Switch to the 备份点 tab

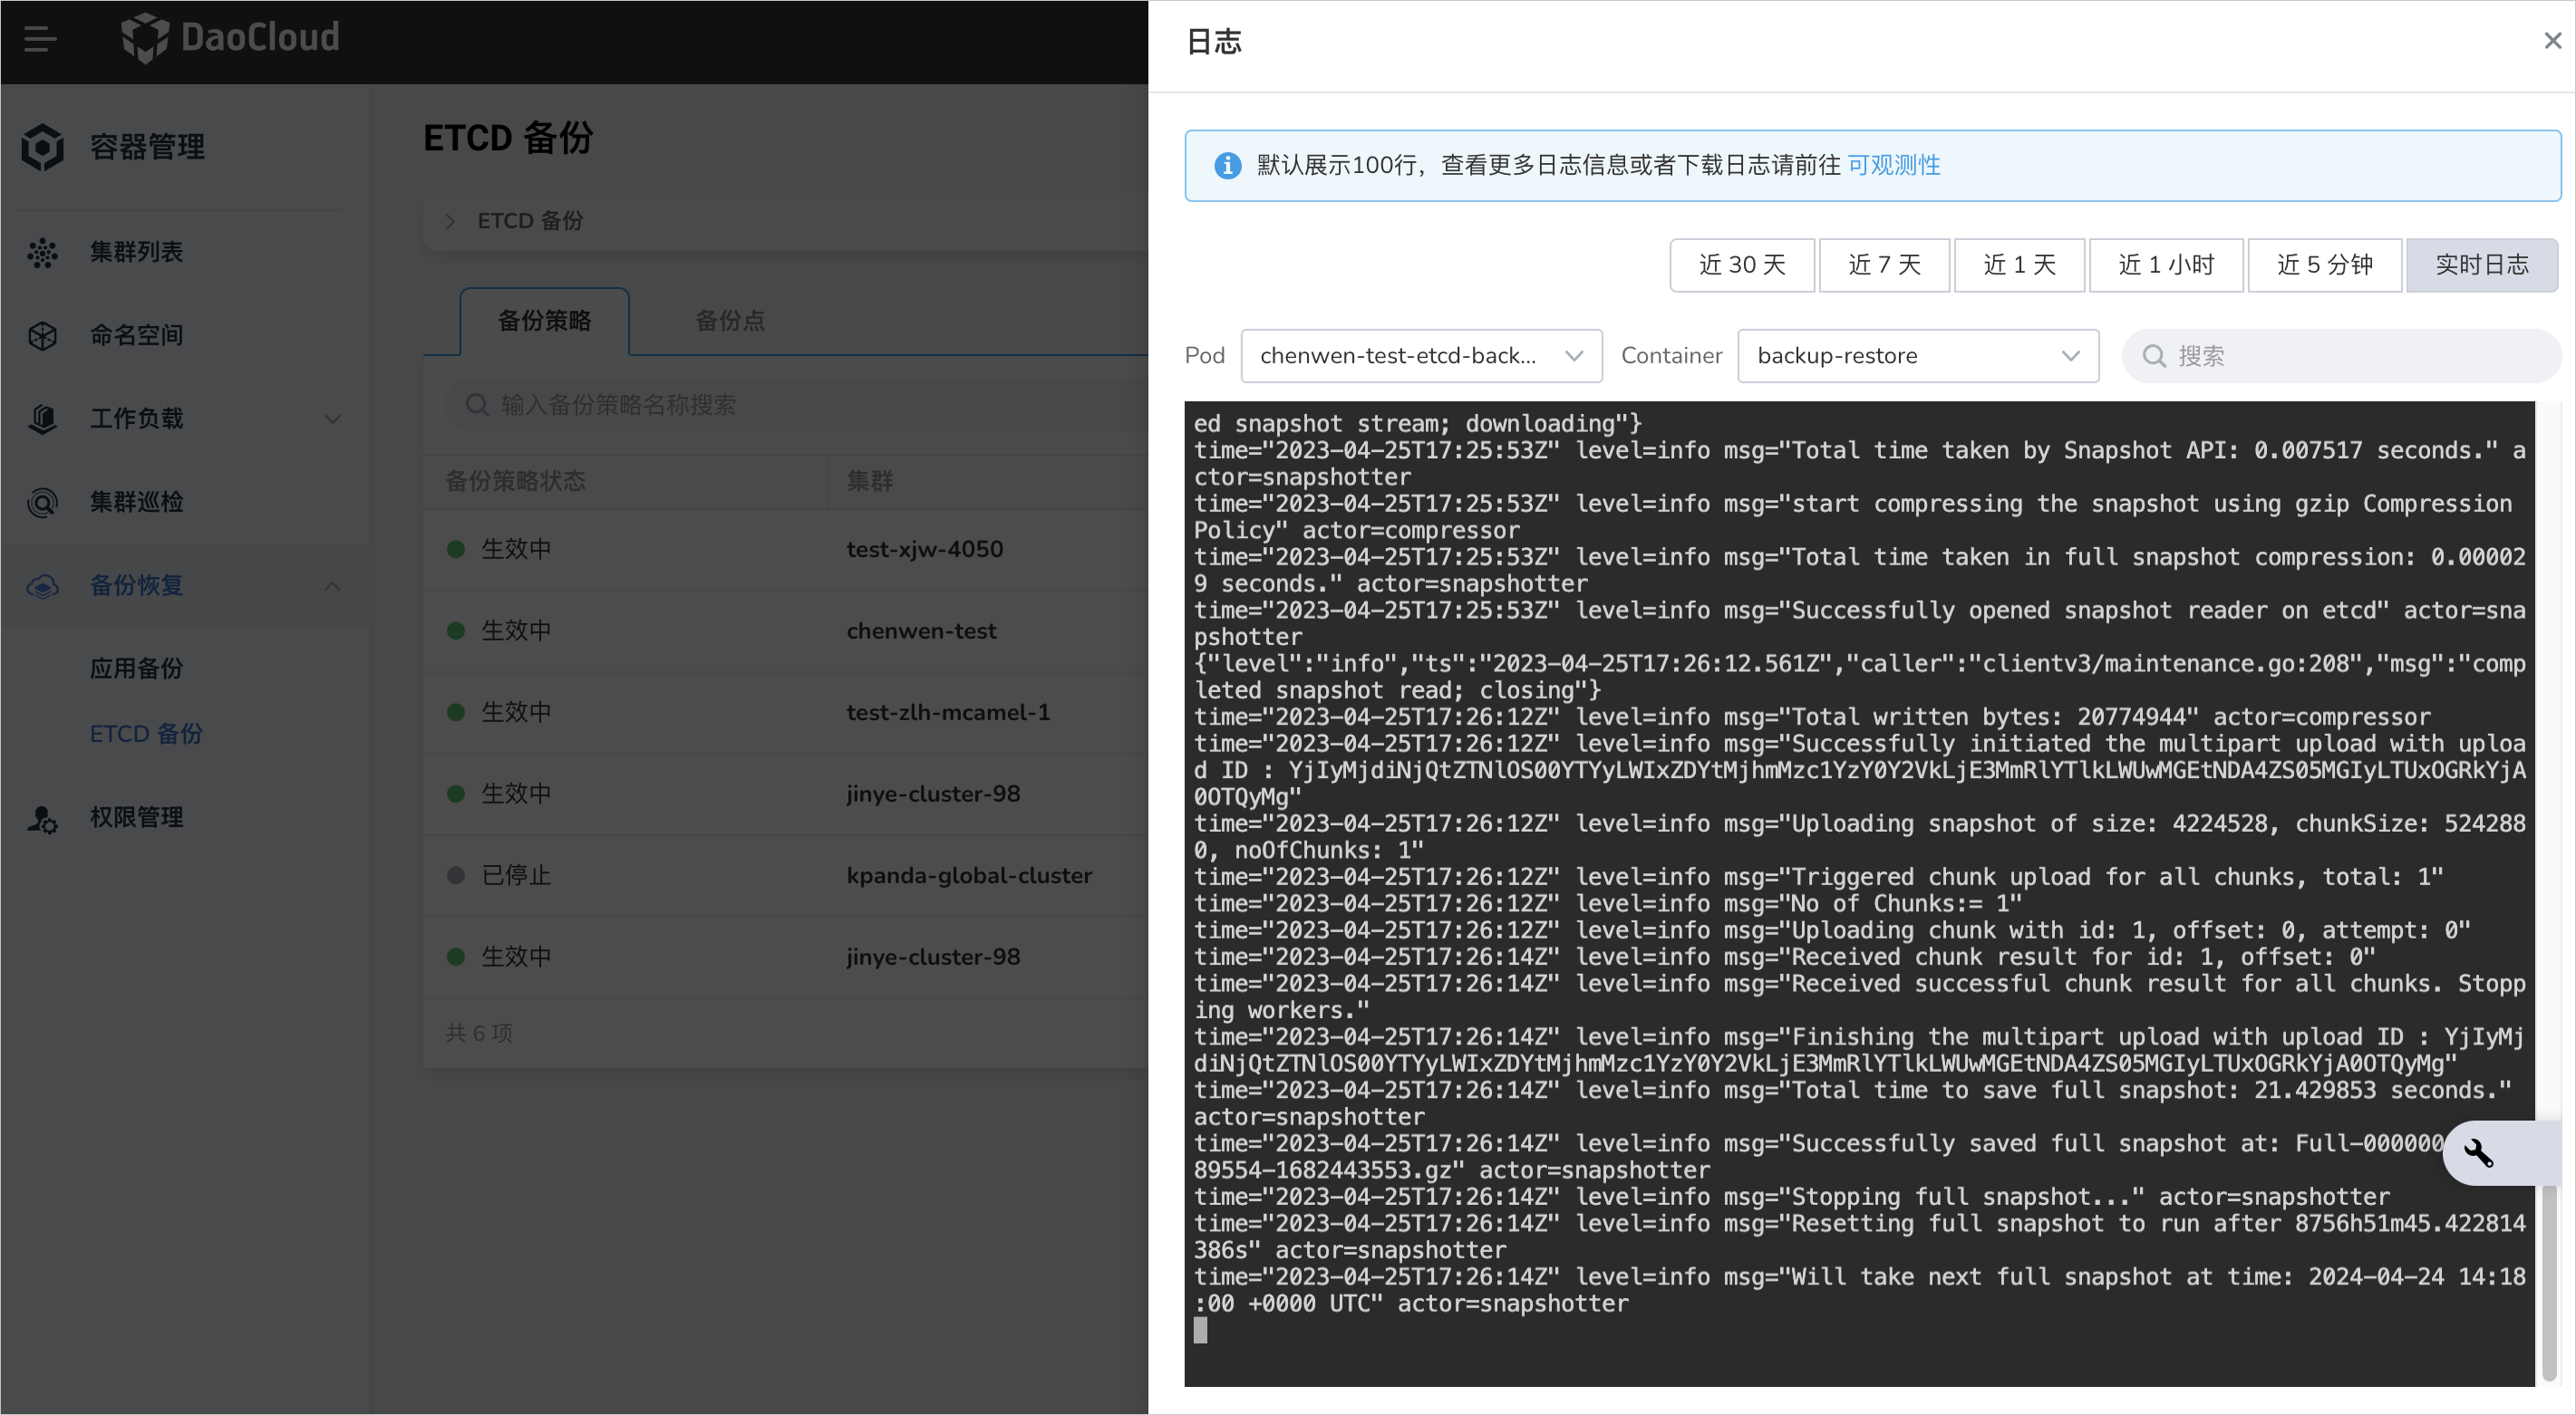(x=730, y=321)
